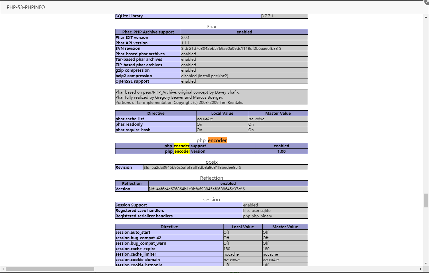This screenshot has height=273, width=429.
Task: Select session.cache_expire local value 180
Action: pos(227,249)
